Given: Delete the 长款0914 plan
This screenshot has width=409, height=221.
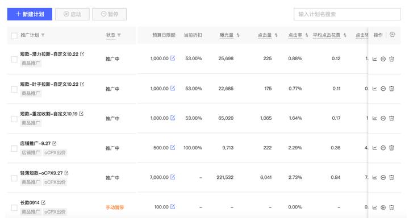Looking at the screenshot, I should [391, 207].
